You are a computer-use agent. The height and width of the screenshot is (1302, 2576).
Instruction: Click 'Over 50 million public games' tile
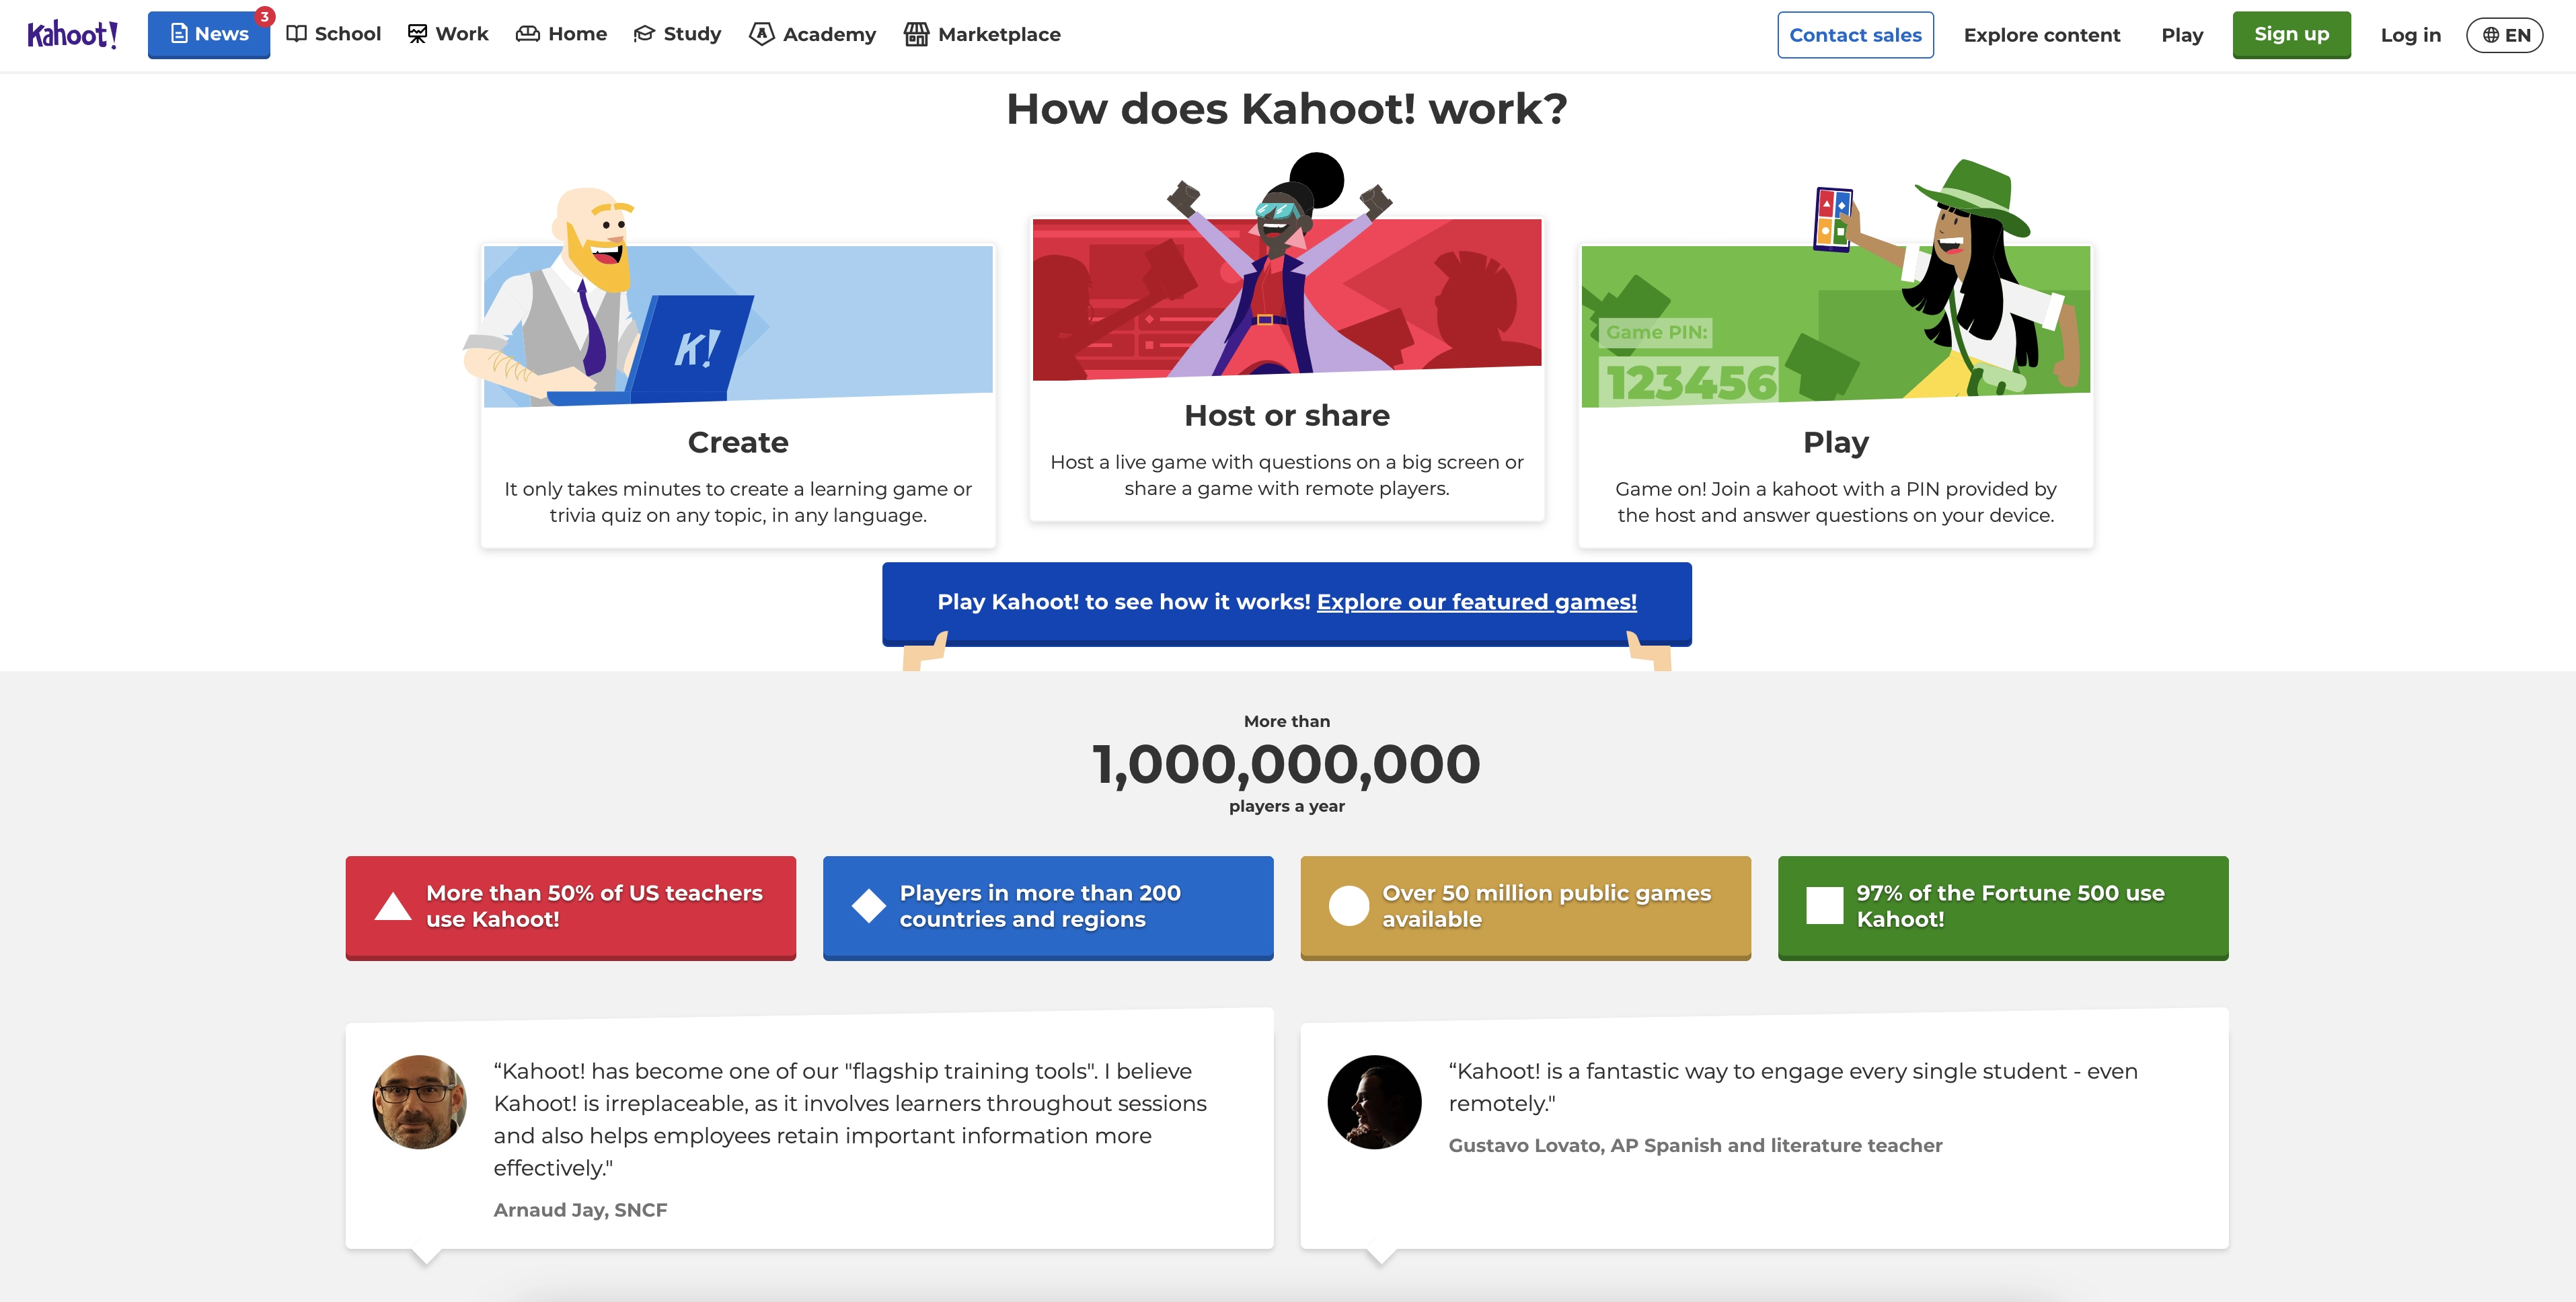click(x=1525, y=907)
